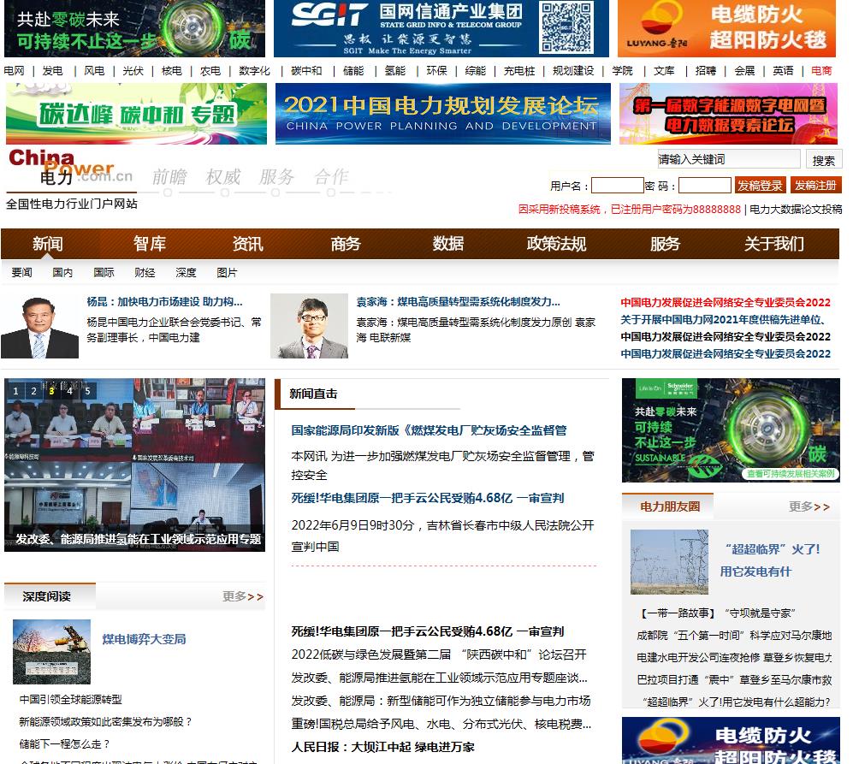Select slide number 3 in the carousel
853x764 pixels.
pos(51,391)
